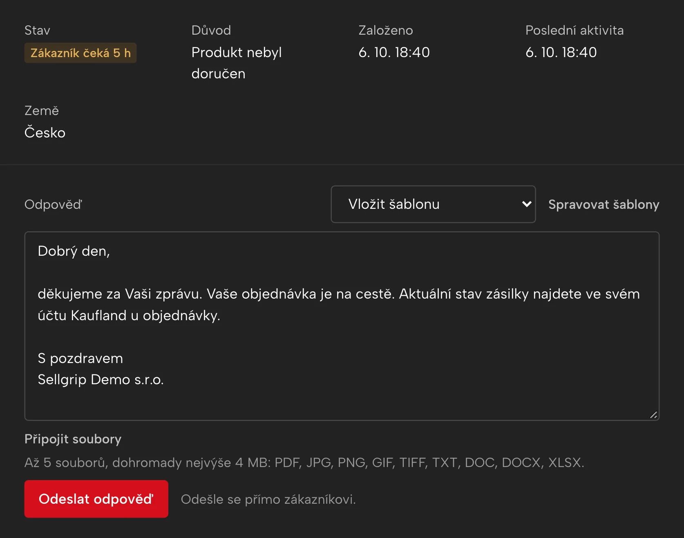Open the Vložit šablonu dropdown
The height and width of the screenshot is (538, 684).
click(x=433, y=204)
